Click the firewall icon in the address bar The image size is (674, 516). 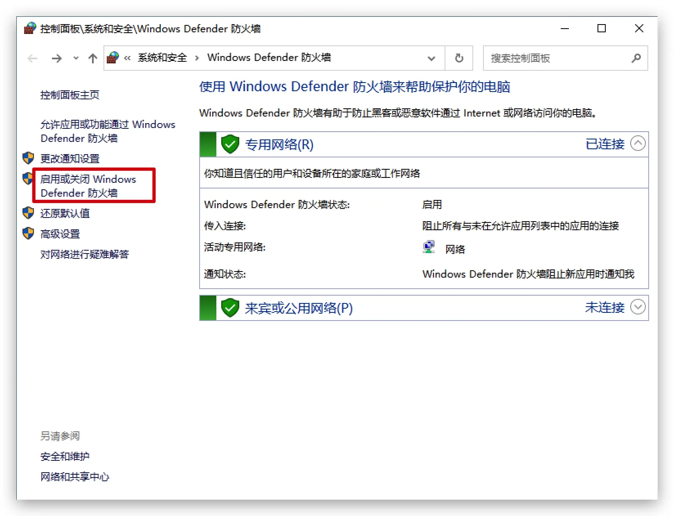[x=113, y=58]
